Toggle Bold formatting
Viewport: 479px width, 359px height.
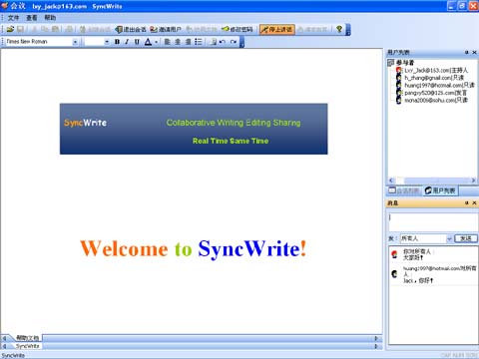click(117, 42)
